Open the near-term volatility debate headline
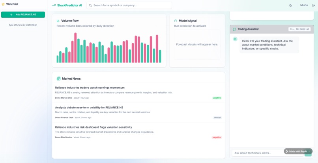 [89, 108]
